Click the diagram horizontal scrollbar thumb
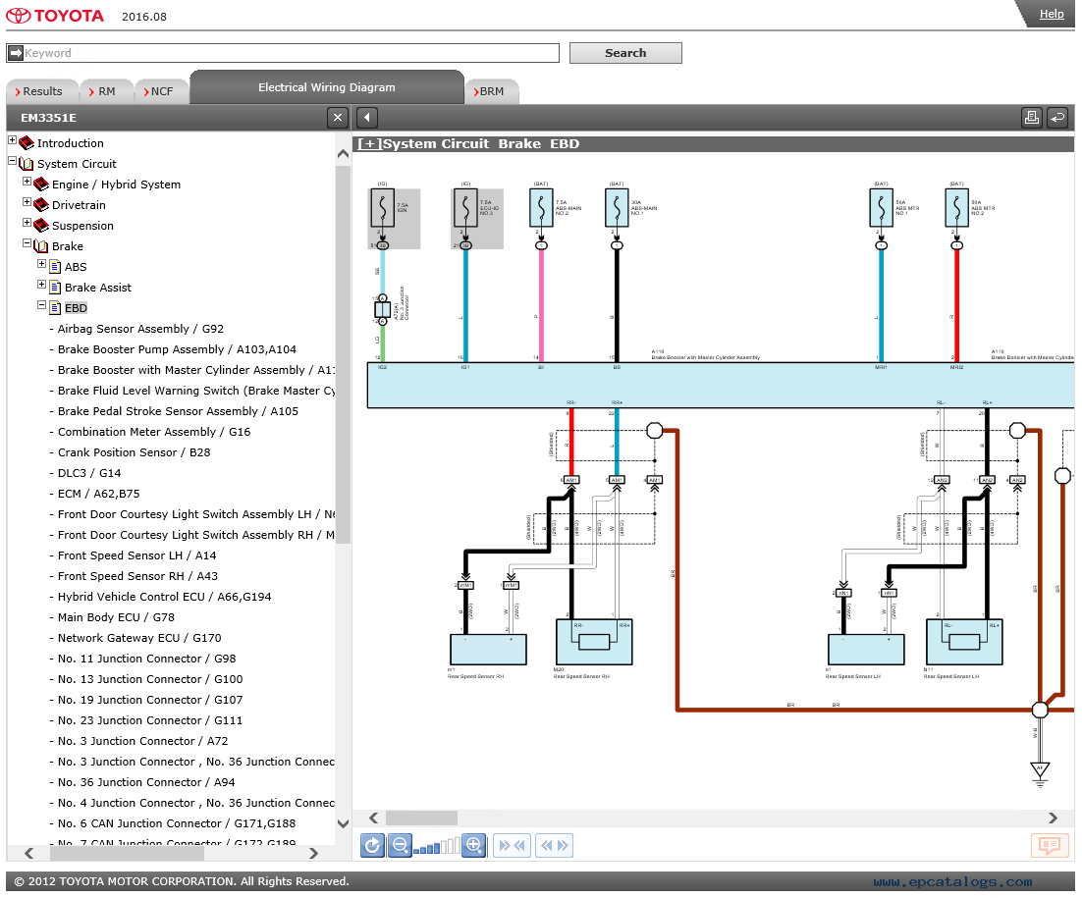The height and width of the screenshot is (898, 1082). pos(421,818)
